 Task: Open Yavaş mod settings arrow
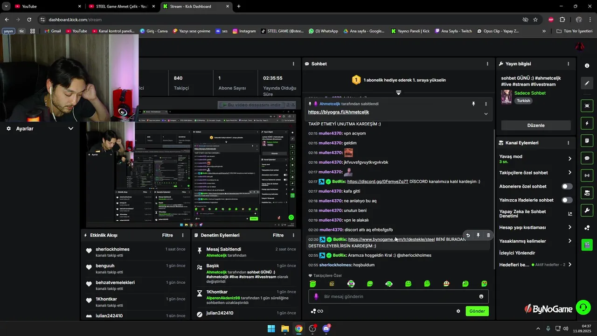(x=569, y=159)
